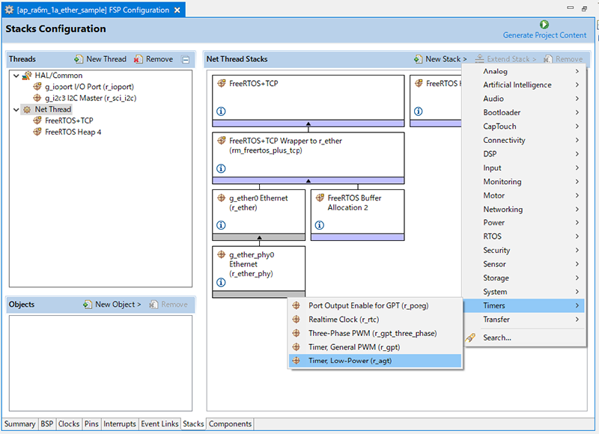Click the Net Thread gear icon
This screenshot has width=599, height=434.
pos(27,109)
